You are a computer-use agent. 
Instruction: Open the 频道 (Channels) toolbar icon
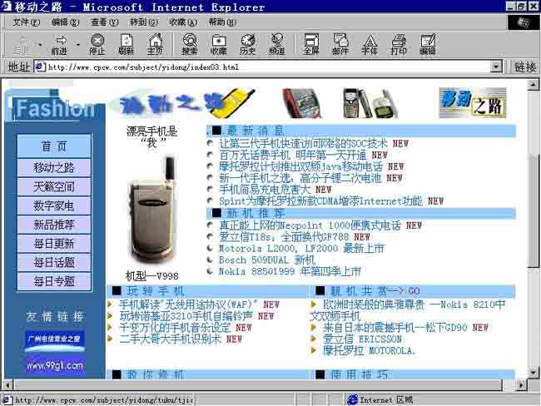tap(276, 44)
